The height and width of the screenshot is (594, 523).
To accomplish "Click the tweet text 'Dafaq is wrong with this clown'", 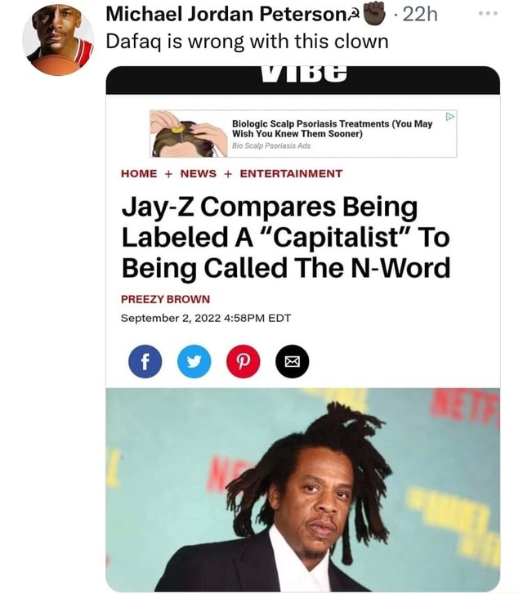I will (x=247, y=42).
